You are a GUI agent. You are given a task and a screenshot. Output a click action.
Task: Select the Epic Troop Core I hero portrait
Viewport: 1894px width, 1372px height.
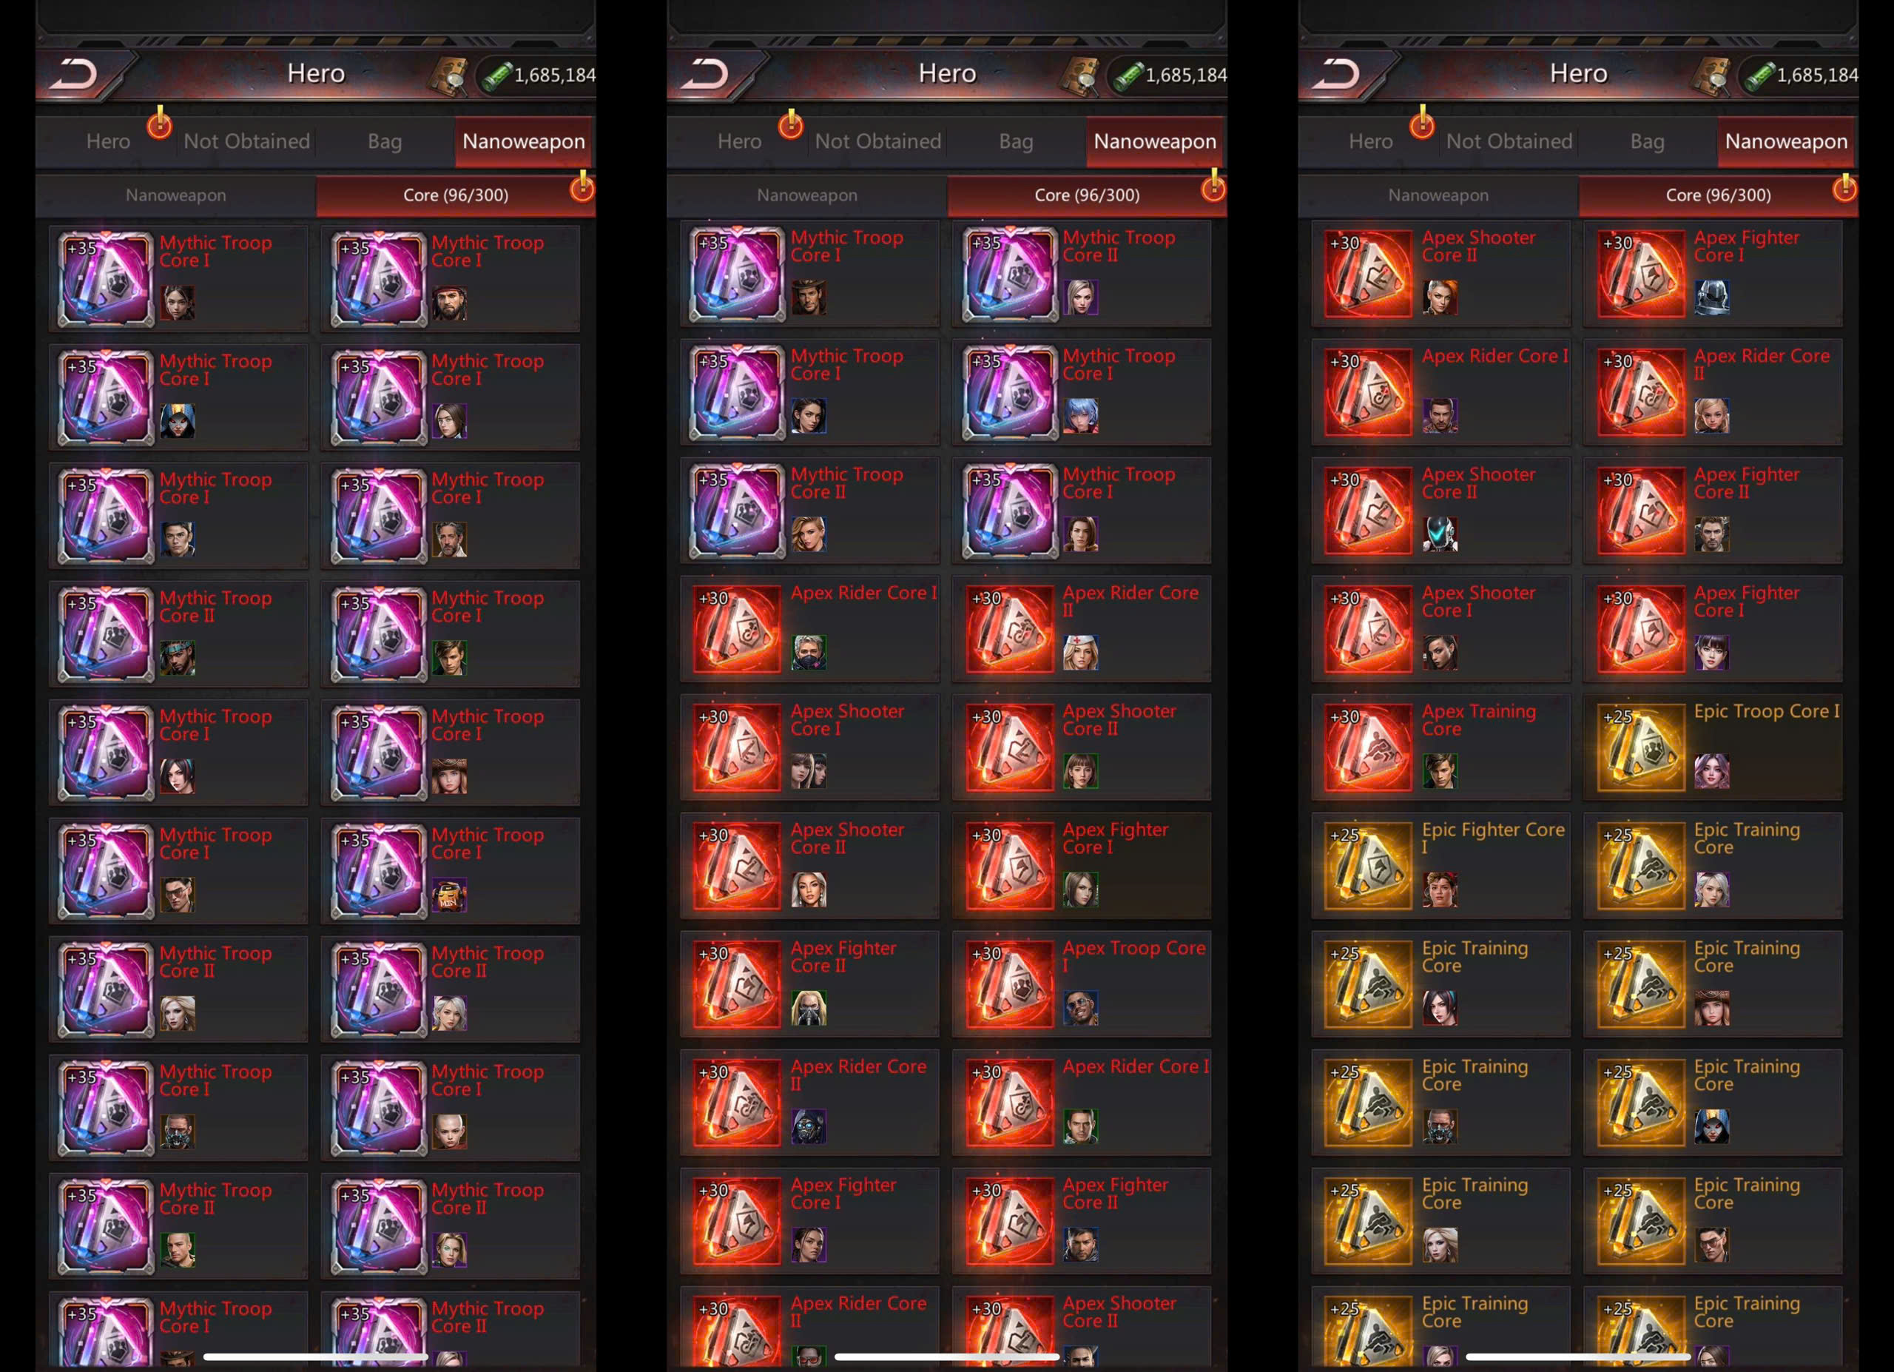(x=1712, y=771)
